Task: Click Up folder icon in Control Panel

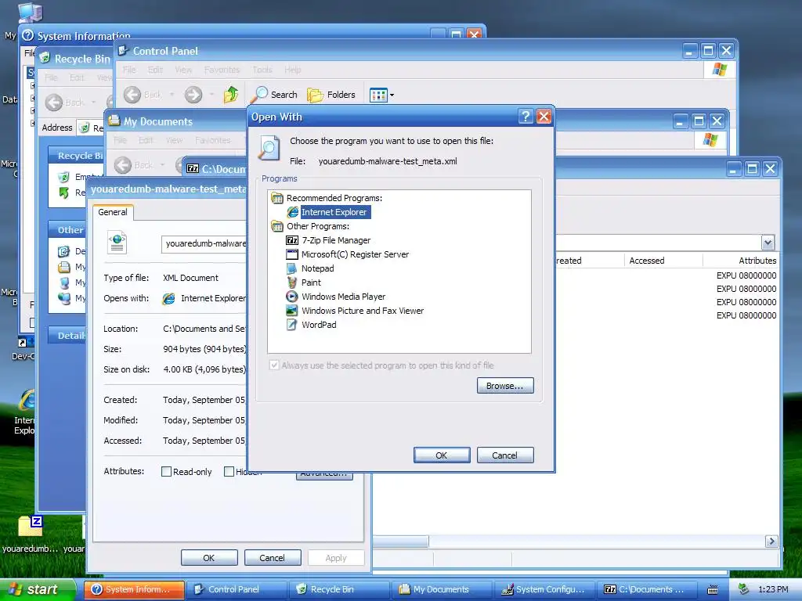Action: (x=231, y=95)
